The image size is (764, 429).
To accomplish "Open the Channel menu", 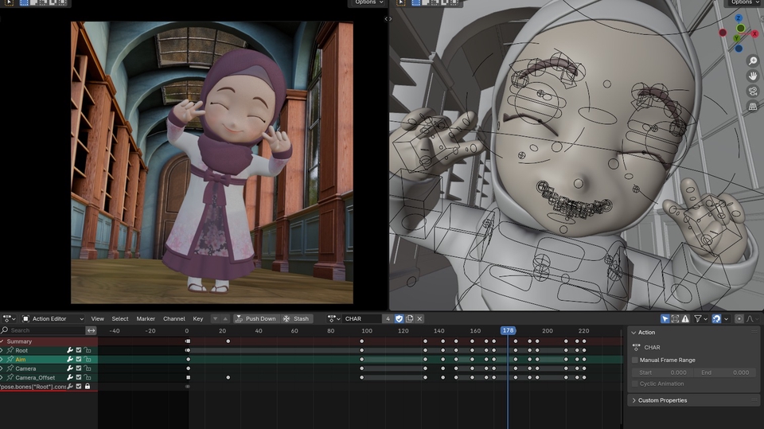I will point(173,318).
